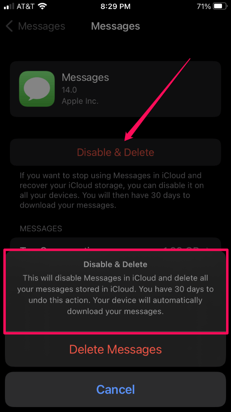Tap the 14.0 version number
The width and height of the screenshot is (231, 412).
point(69,90)
